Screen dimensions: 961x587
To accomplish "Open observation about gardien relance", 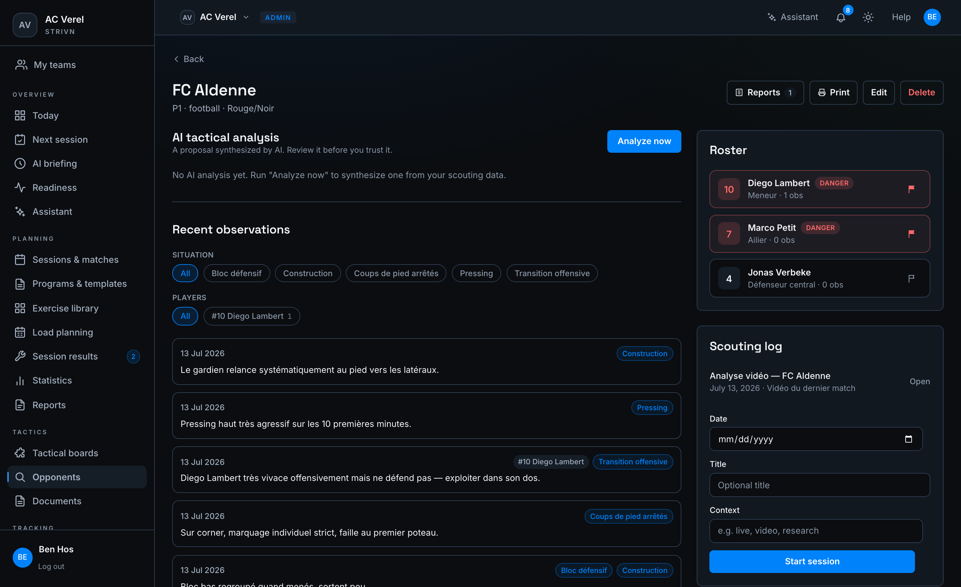I will 426,362.
